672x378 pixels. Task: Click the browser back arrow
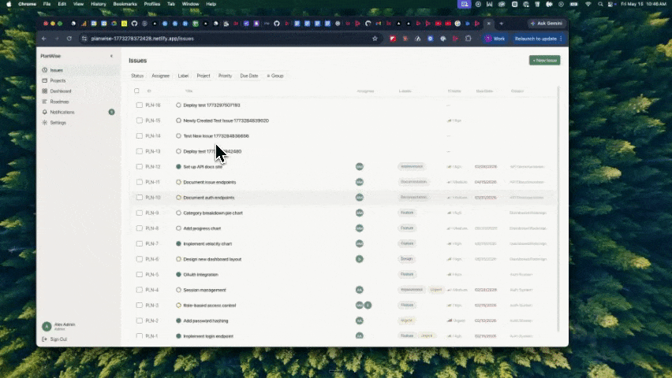tap(43, 39)
